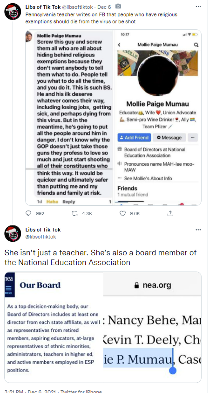209x393 pixels.
Task: Click the Dec 6 timestamp link
Action: (104, 7)
